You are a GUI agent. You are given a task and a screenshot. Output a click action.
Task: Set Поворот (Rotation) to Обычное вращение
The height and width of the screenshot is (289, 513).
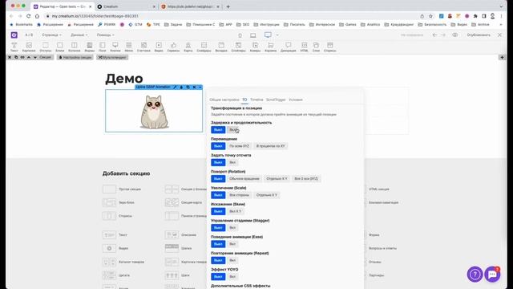[244, 179]
